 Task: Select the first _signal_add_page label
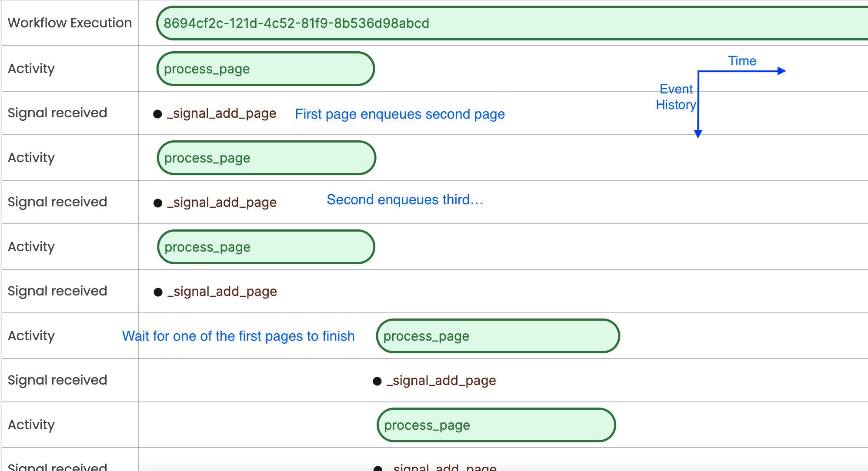[222, 114]
